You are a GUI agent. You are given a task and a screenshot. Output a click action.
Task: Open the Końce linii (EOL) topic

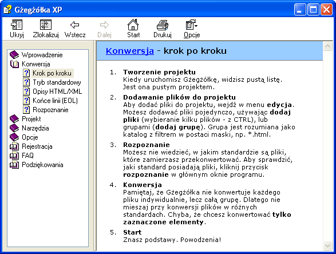[55, 101]
